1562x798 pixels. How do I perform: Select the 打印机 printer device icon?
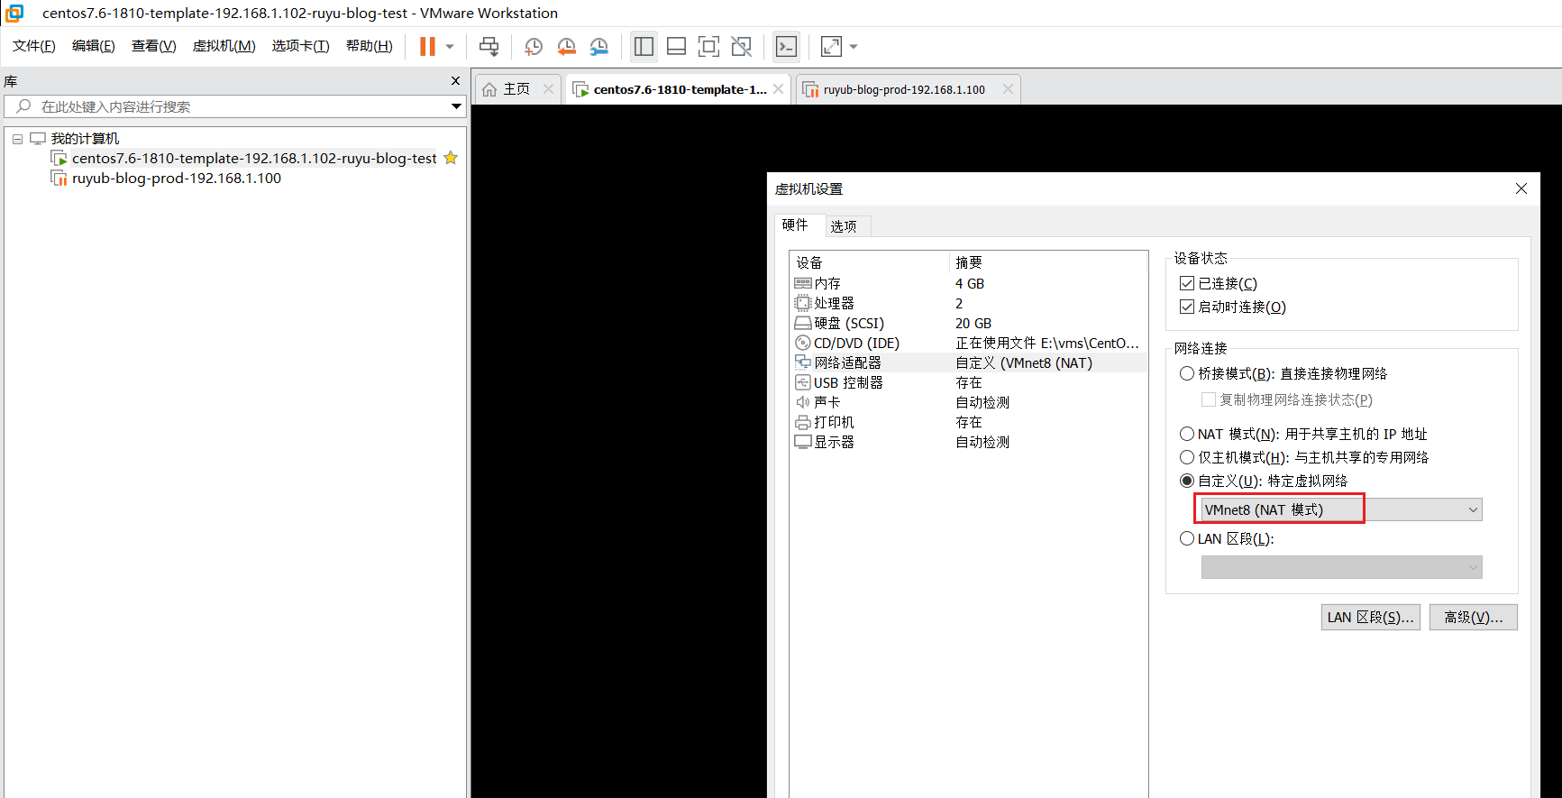[803, 422]
